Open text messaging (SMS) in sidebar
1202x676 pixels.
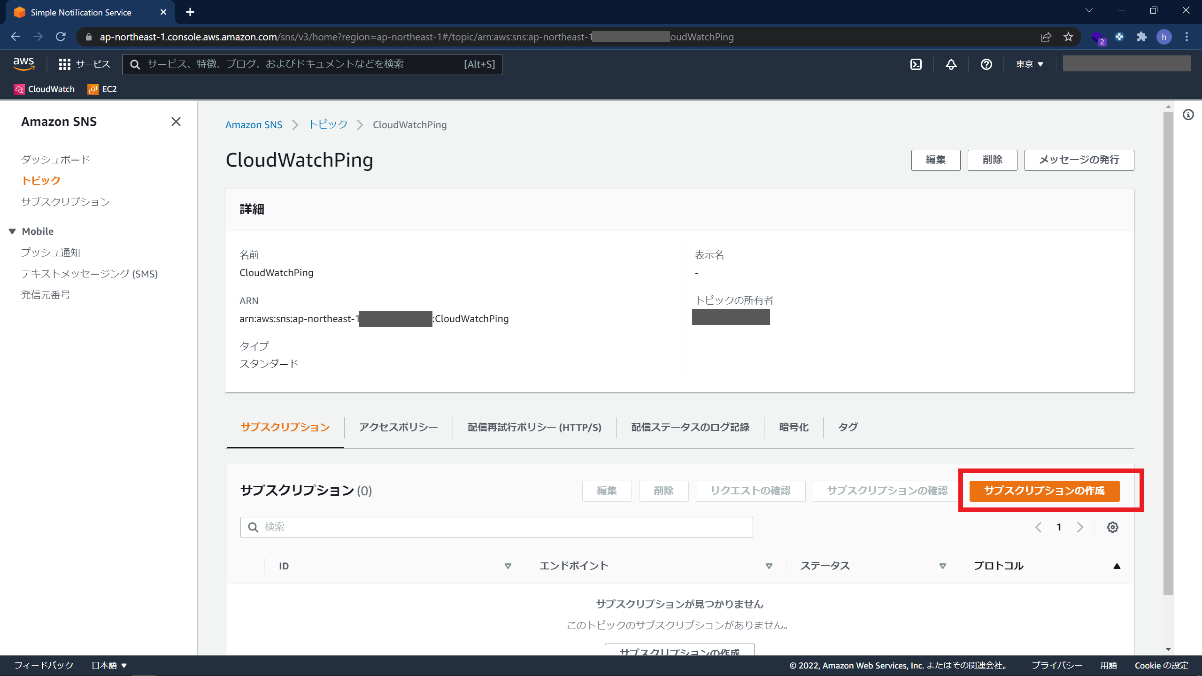[89, 274]
